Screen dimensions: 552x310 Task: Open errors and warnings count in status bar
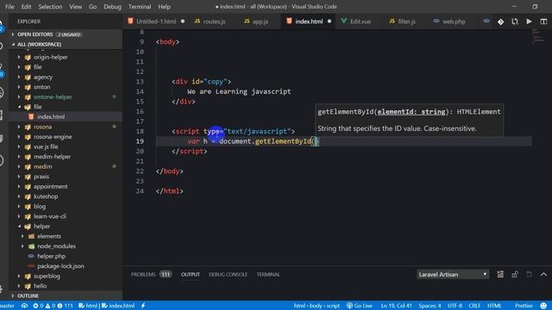click(53, 306)
